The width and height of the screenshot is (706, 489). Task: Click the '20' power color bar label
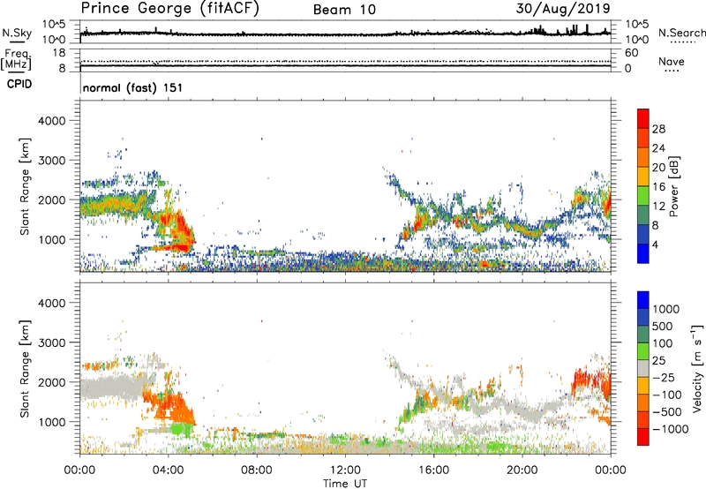click(658, 168)
